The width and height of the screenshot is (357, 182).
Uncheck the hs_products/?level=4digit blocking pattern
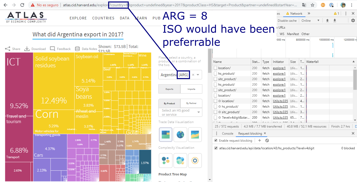(x=216, y=148)
